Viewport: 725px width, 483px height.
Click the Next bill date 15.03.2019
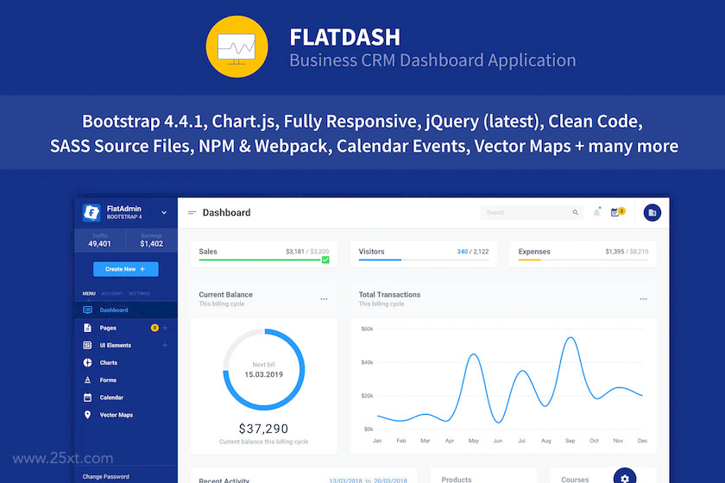[x=263, y=374]
